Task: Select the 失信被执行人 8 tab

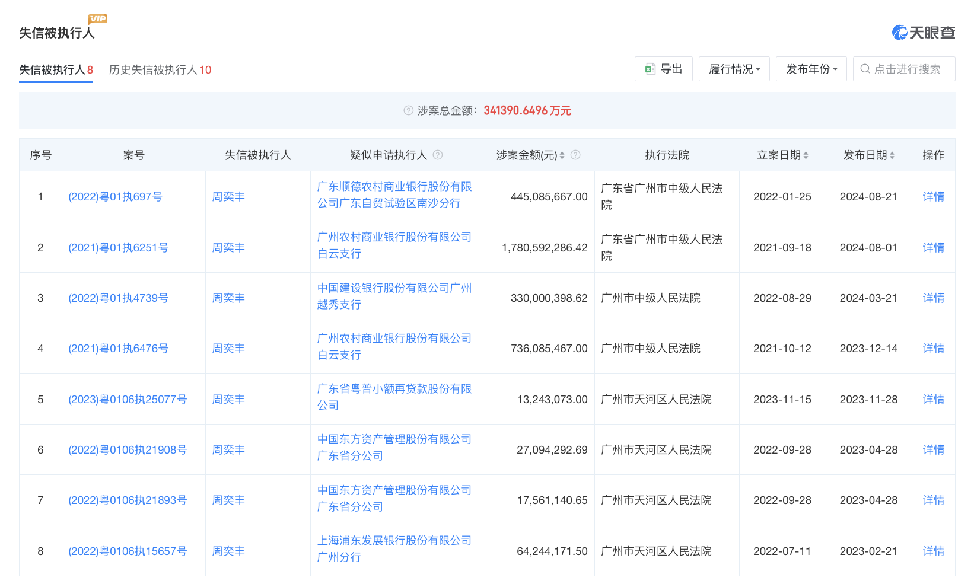Action: [x=56, y=70]
